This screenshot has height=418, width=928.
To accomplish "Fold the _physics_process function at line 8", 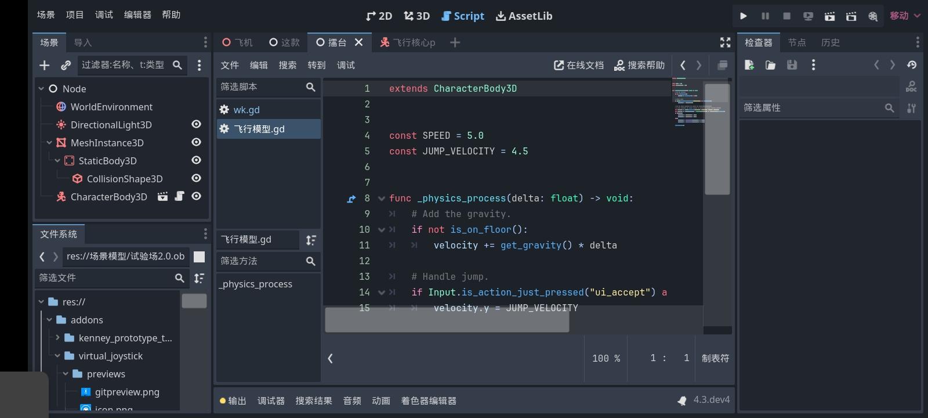I will pos(381,199).
